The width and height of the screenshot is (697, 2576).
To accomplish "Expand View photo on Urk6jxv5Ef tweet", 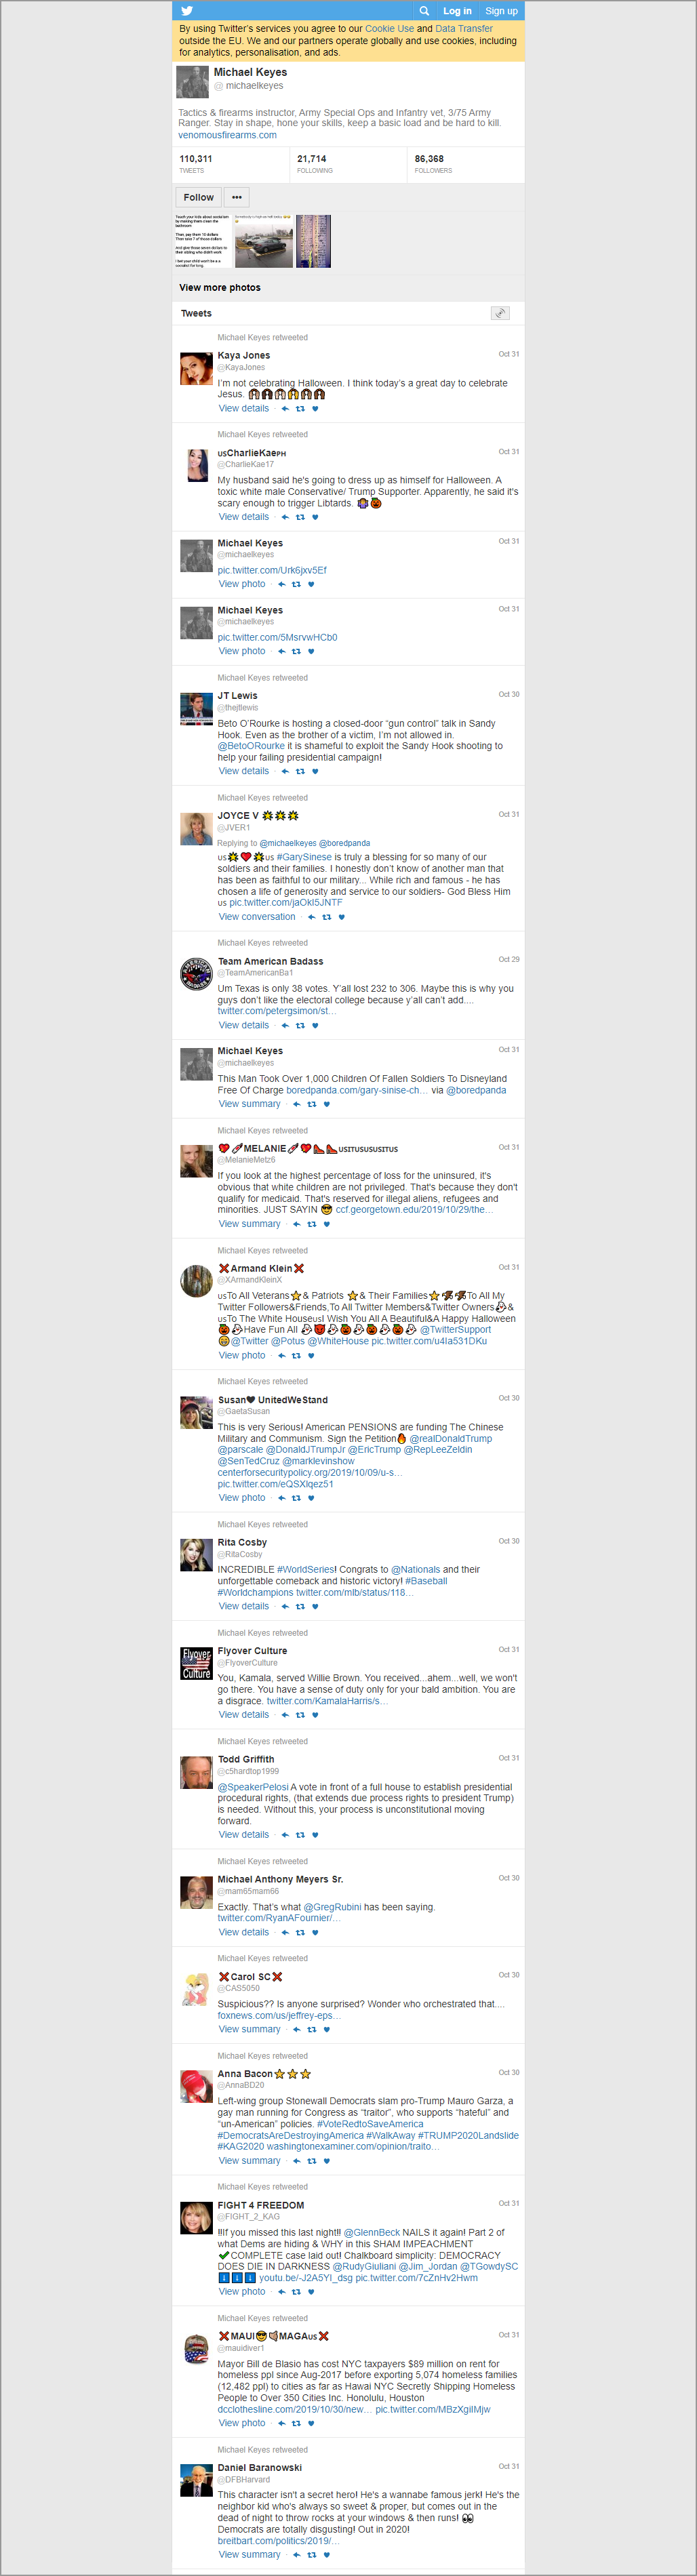I will (x=242, y=584).
